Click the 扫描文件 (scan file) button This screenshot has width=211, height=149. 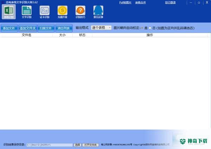point(46,28)
